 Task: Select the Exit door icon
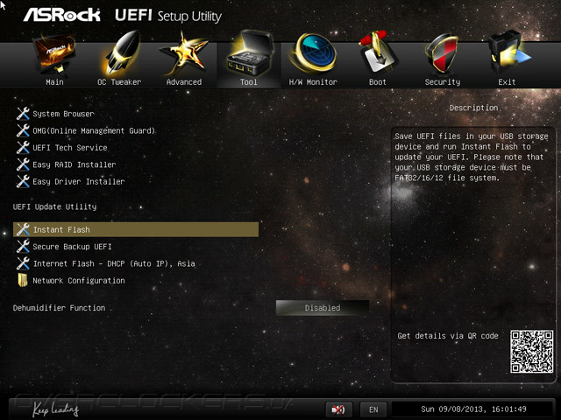click(508, 52)
